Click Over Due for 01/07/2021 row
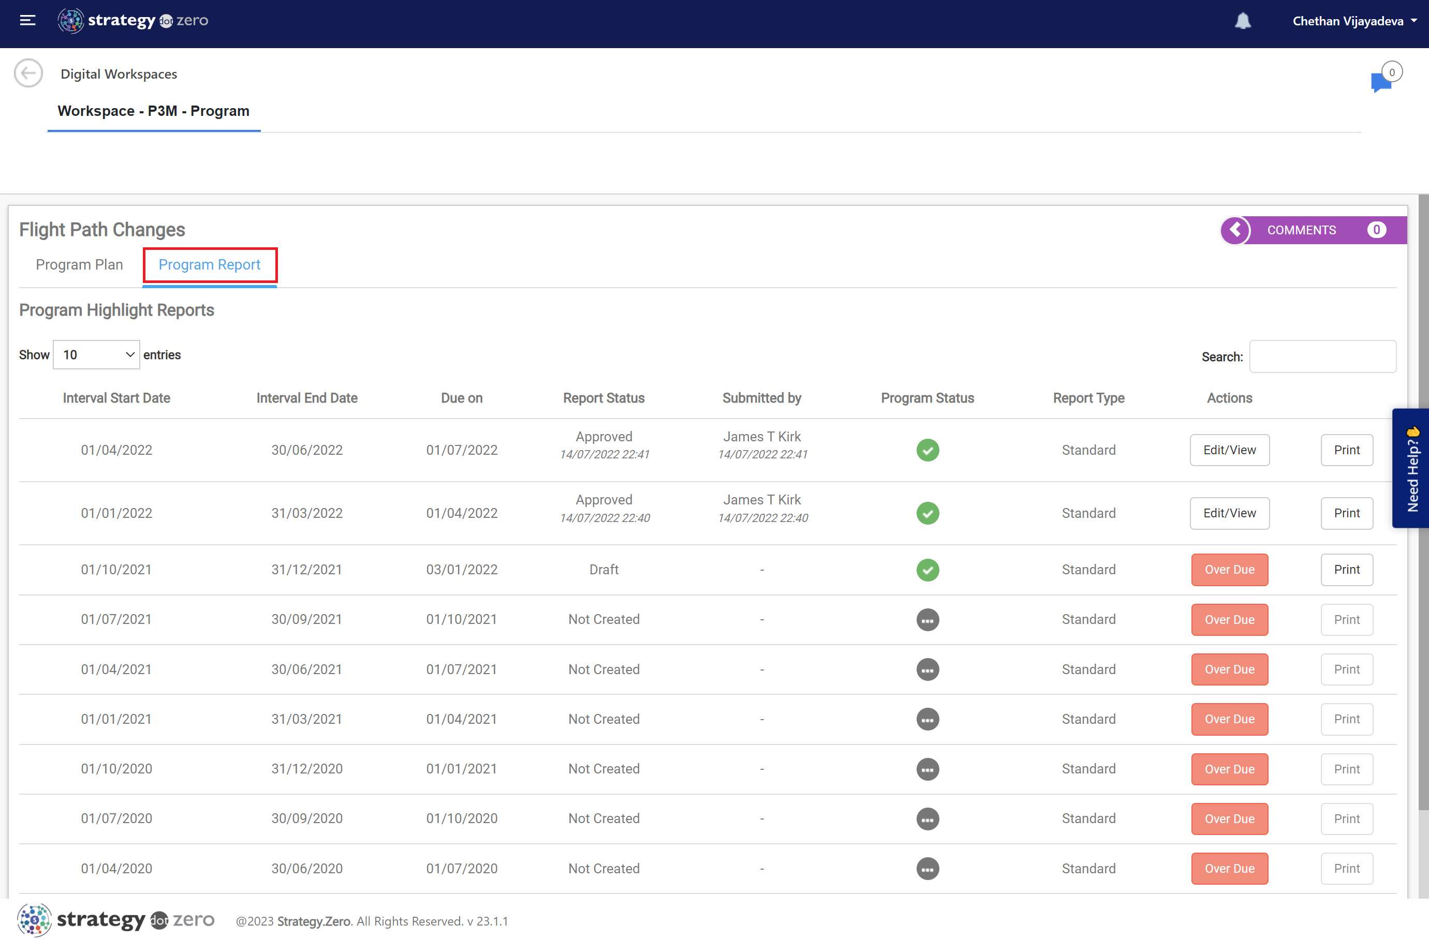Screen dimensions: 1429x939 click(x=1229, y=619)
